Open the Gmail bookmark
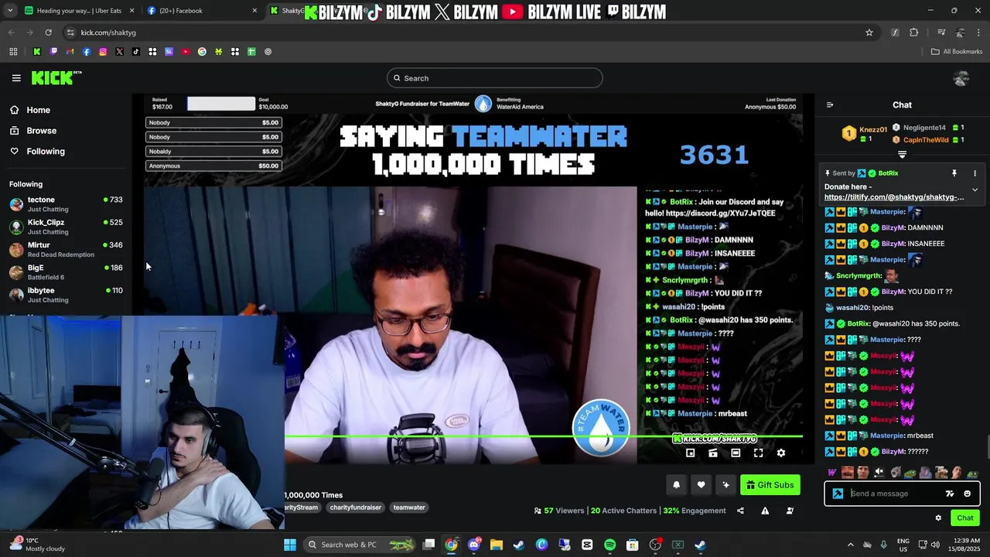This screenshot has width=990, height=557. coord(70,52)
